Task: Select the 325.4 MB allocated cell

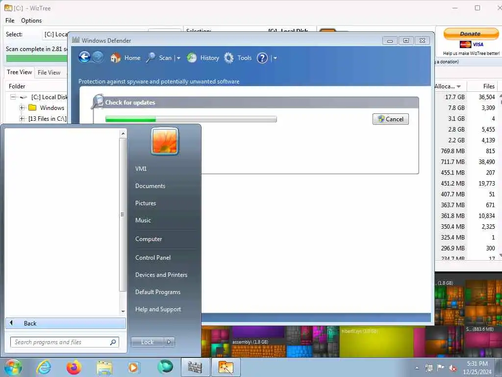Action: click(x=452, y=238)
